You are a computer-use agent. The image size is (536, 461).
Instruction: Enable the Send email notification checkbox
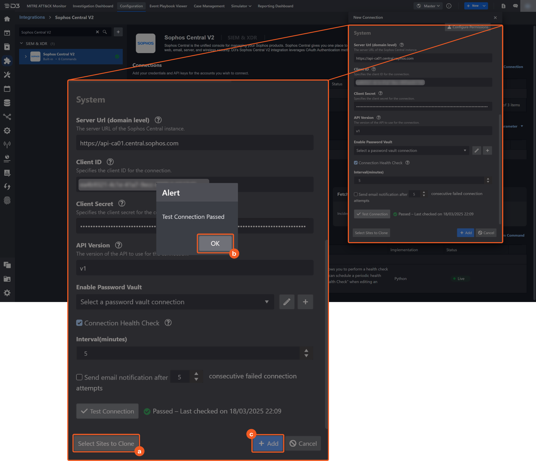79,377
